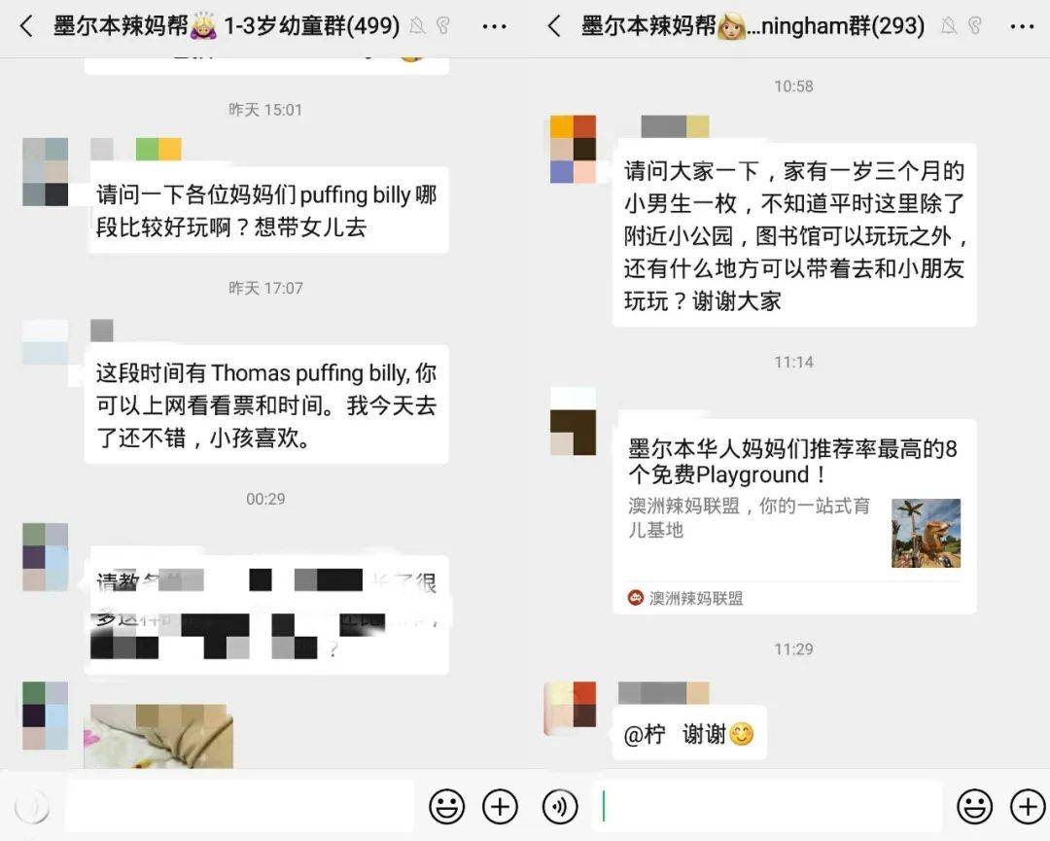Screen dimensions: 1050x841
Task: Open more options for 1-3岁幼童群
Action: click(x=494, y=27)
